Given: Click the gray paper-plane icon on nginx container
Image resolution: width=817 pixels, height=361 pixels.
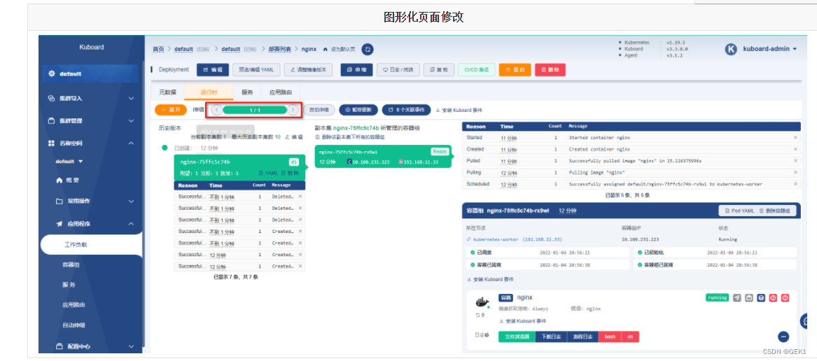Looking at the screenshot, I should click(x=736, y=298).
